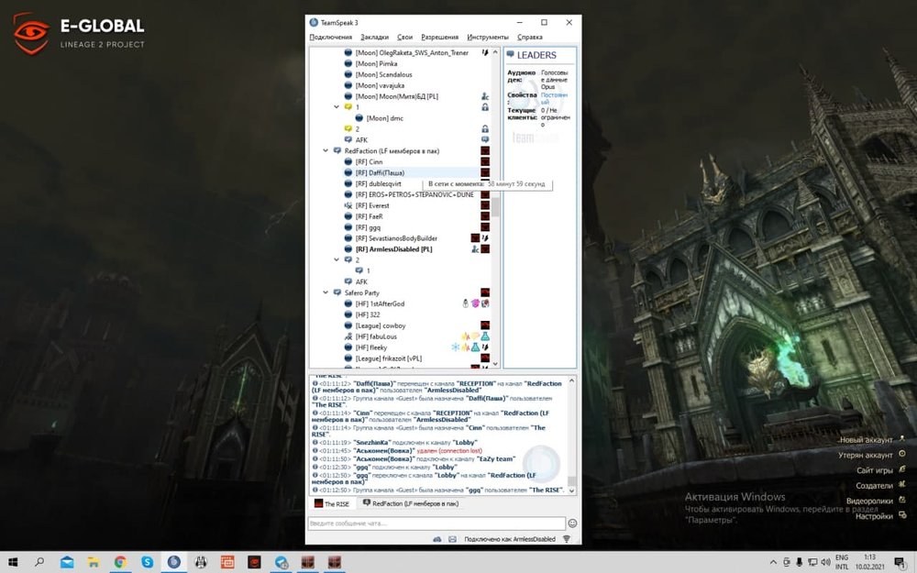Open the offline messages envelope icon

tap(452, 539)
